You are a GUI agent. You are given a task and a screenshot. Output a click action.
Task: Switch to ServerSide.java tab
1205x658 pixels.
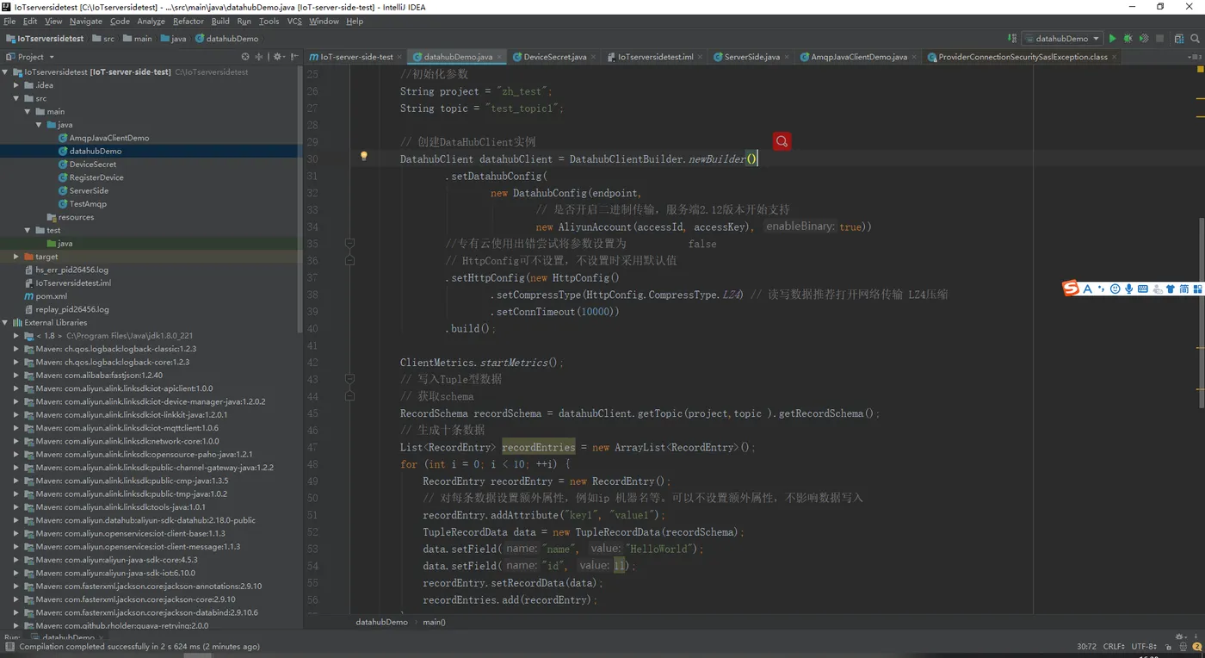point(752,57)
